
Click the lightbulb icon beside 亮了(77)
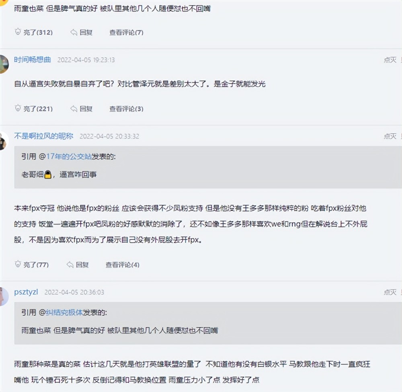[18, 264]
